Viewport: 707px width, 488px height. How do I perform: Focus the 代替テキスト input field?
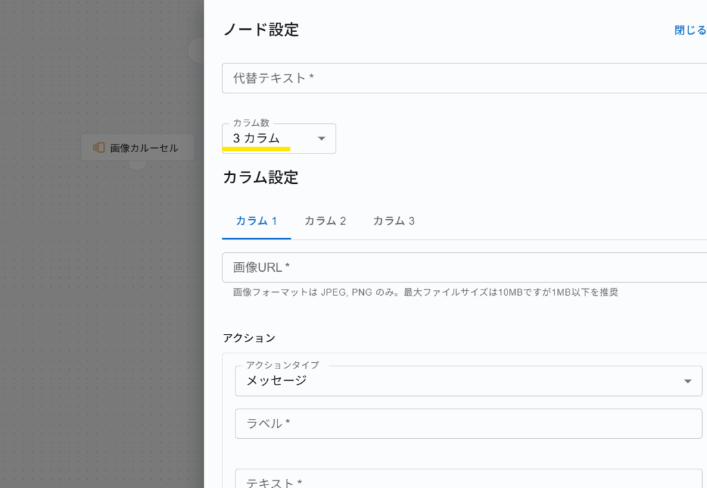coord(463,78)
